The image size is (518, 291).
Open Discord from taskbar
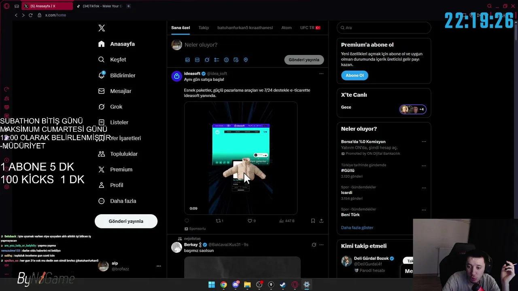(236, 285)
